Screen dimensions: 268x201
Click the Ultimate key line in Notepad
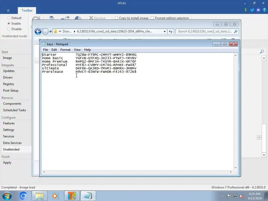pos(89,68)
